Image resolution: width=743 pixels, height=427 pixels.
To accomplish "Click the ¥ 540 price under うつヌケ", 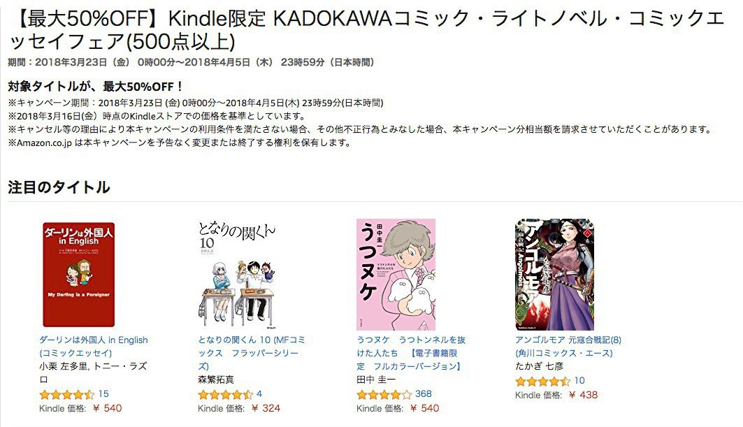I will pyautogui.click(x=424, y=408).
